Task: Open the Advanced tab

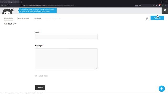Action: (x=37, y=19)
